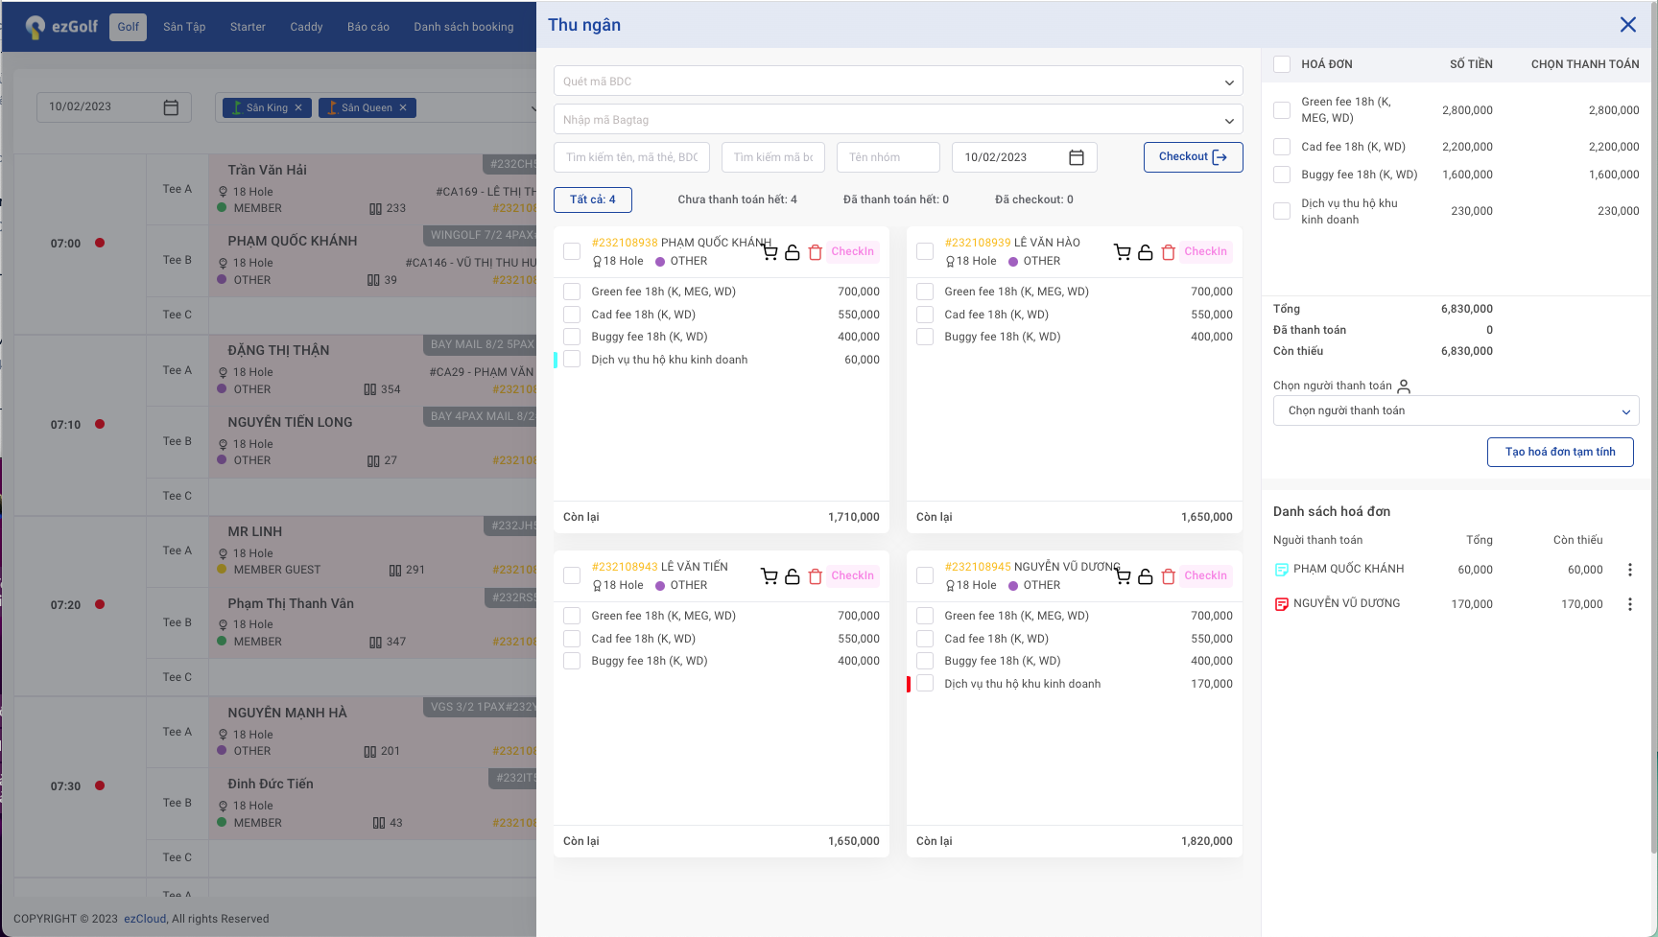The height and width of the screenshot is (937, 1658).
Task: Focus the Tìm kiếm mã booking search field
Action: 773,157
